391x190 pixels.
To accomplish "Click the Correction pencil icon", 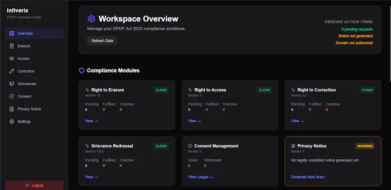I will pyautogui.click(x=11, y=71).
